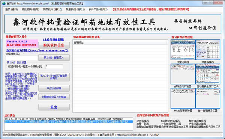The image size is (225, 139).
Task: Click 流量狂刷器 in the bottom product list
Action: [x=142, y=124]
